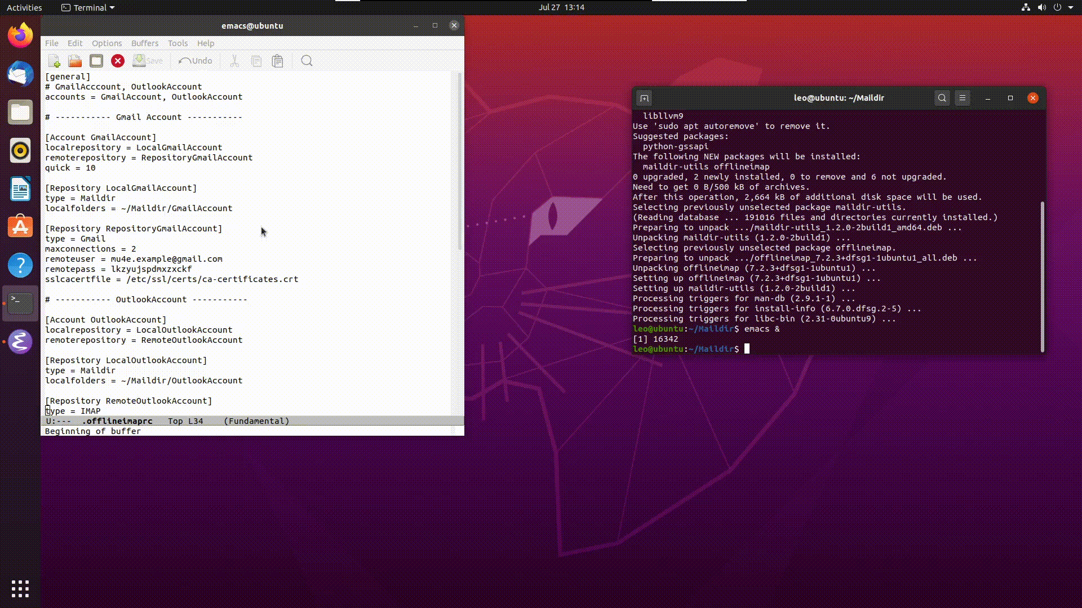Switch to Terminal from the dock

point(20,303)
